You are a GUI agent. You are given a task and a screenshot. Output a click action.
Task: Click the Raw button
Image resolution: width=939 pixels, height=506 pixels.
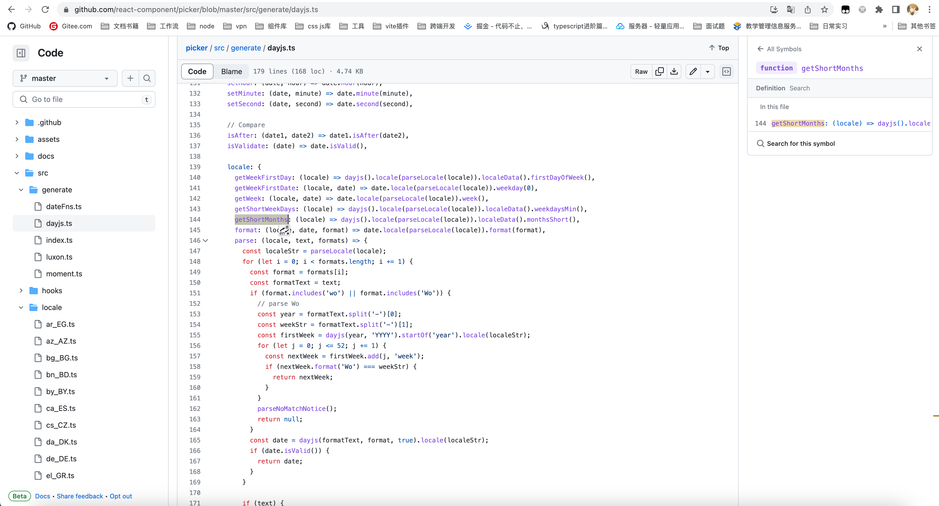point(641,71)
